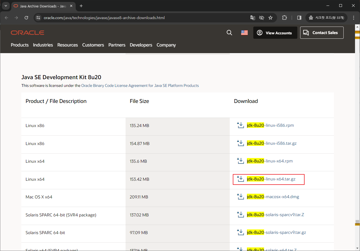Bookmark this page with the star icon
Image resolution: width=360 pixels, height=251 pixels.
(x=270, y=18)
